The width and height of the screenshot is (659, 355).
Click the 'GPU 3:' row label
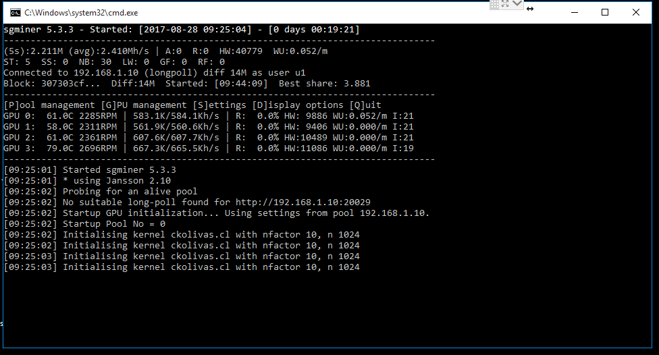tap(20, 148)
